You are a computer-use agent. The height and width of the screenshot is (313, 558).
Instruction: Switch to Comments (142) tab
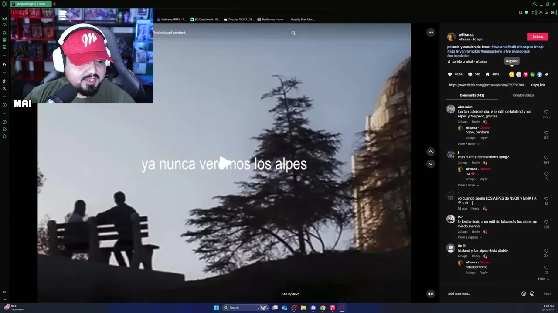pyautogui.click(x=472, y=95)
